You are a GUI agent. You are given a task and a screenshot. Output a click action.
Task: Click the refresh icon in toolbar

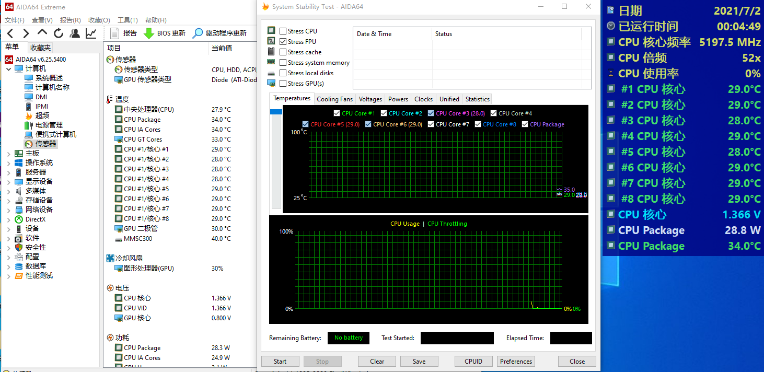click(x=59, y=33)
